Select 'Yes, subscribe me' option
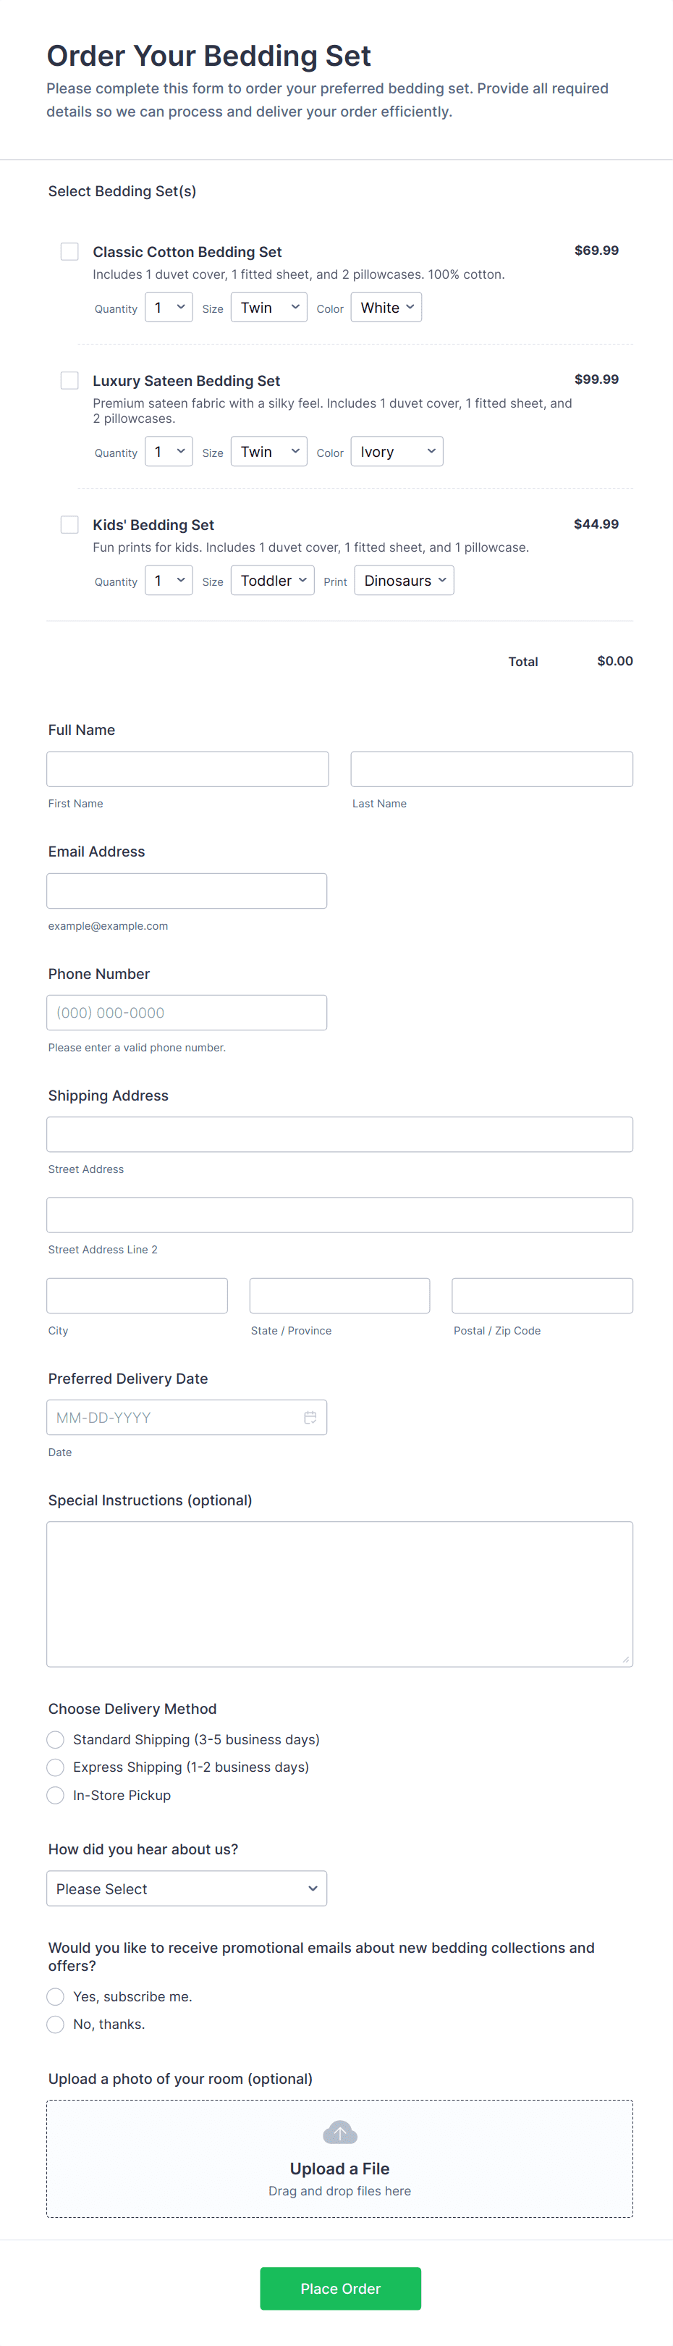 tap(56, 1996)
